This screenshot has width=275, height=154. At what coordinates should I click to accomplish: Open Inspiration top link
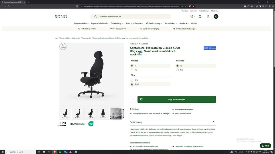(193, 11)
